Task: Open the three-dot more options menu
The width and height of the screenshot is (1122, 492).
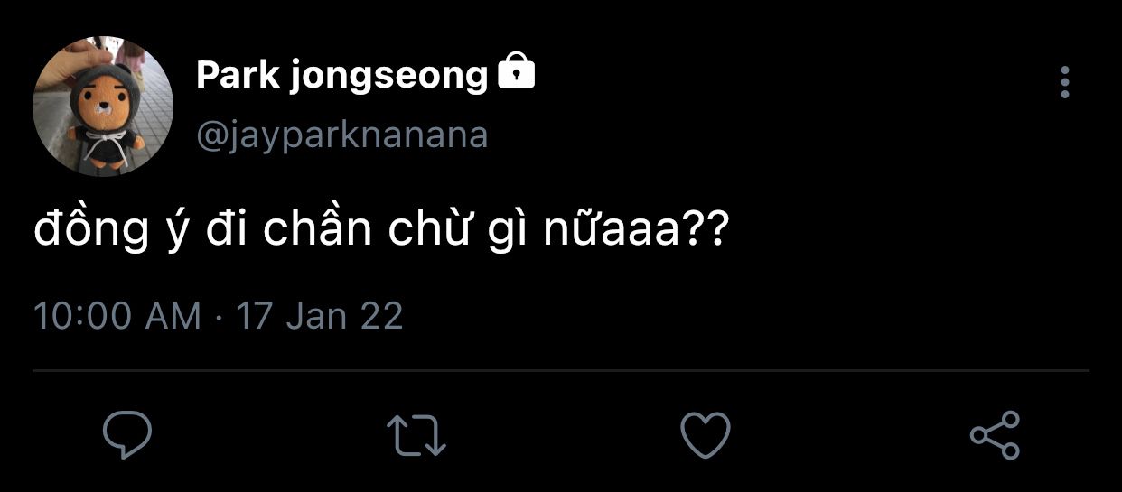Action: click(x=1065, y=82)
